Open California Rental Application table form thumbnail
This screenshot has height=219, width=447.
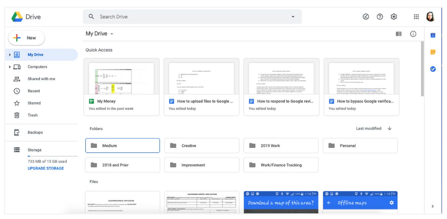point(202,202)
